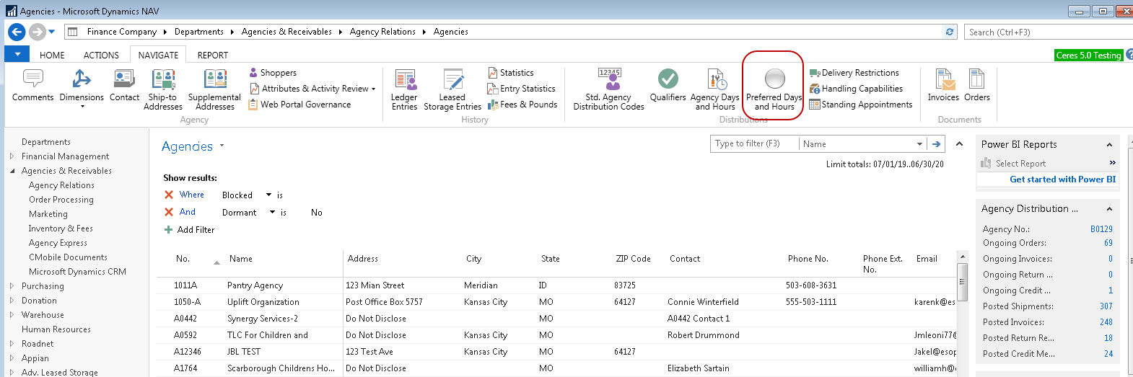The width and height of the screenshot is (1133, 377).
Task: Click the Invoices icon in Documents
Action: (x=943, y=79)
